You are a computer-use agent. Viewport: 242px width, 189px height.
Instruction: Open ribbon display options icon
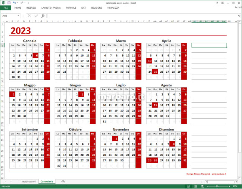(x=222, y=3)
